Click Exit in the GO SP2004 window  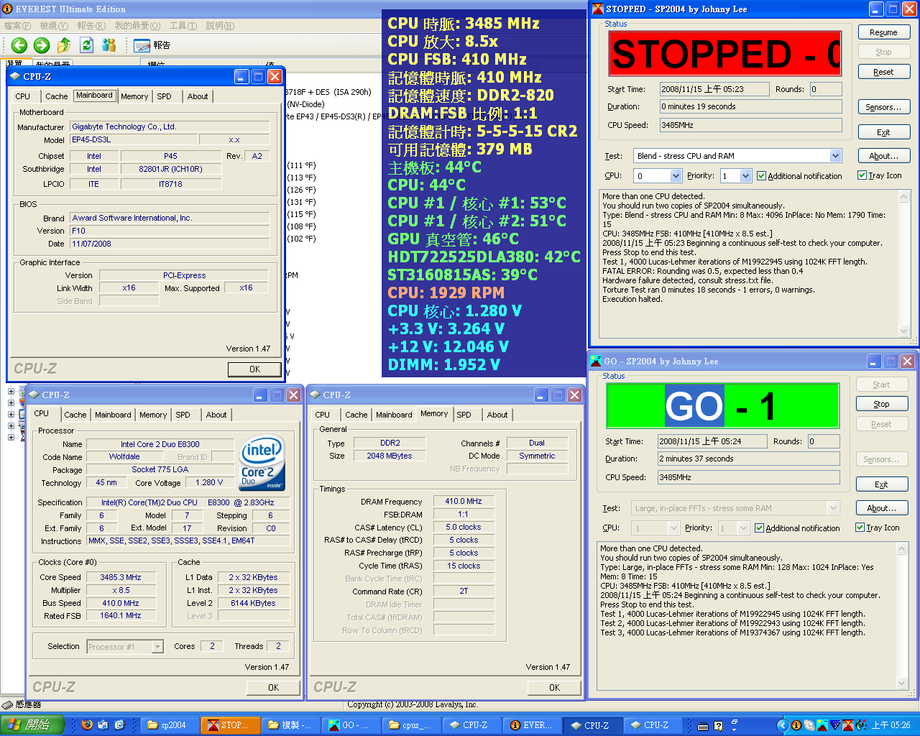point(882,484)
